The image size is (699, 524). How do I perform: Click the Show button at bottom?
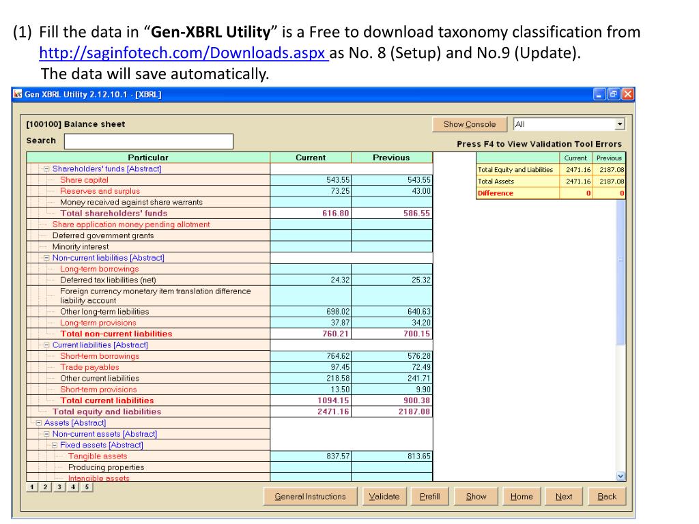(476, 497)
